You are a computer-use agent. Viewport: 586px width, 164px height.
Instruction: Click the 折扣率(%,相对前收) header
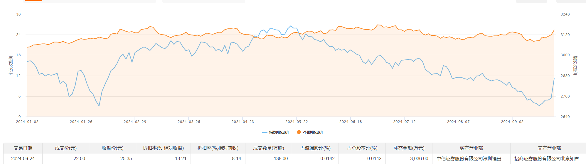[218, 148]
